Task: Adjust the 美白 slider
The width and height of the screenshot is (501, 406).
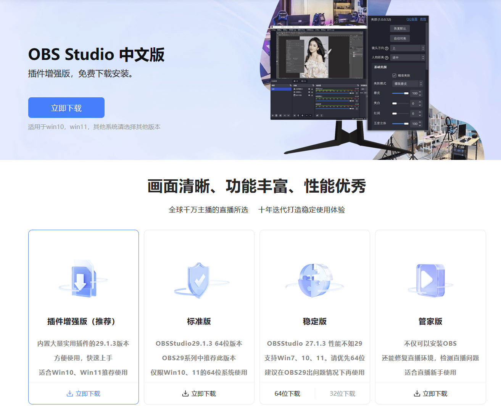Action: [x=401, y=103]
